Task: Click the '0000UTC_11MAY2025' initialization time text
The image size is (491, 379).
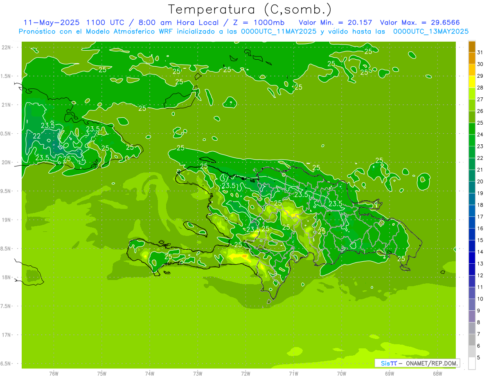Action: click(279, 31)
